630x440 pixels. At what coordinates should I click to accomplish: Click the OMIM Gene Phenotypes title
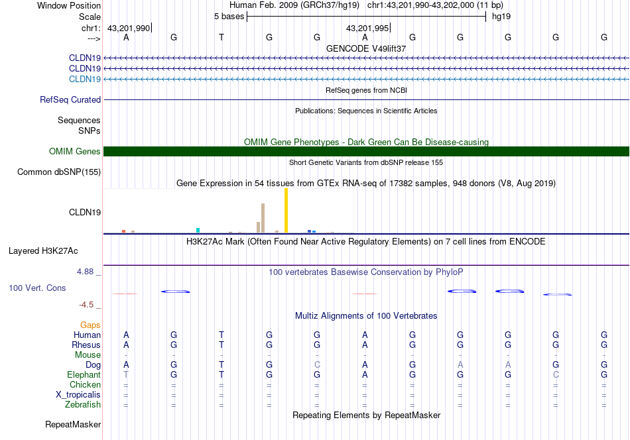point(366,142)
